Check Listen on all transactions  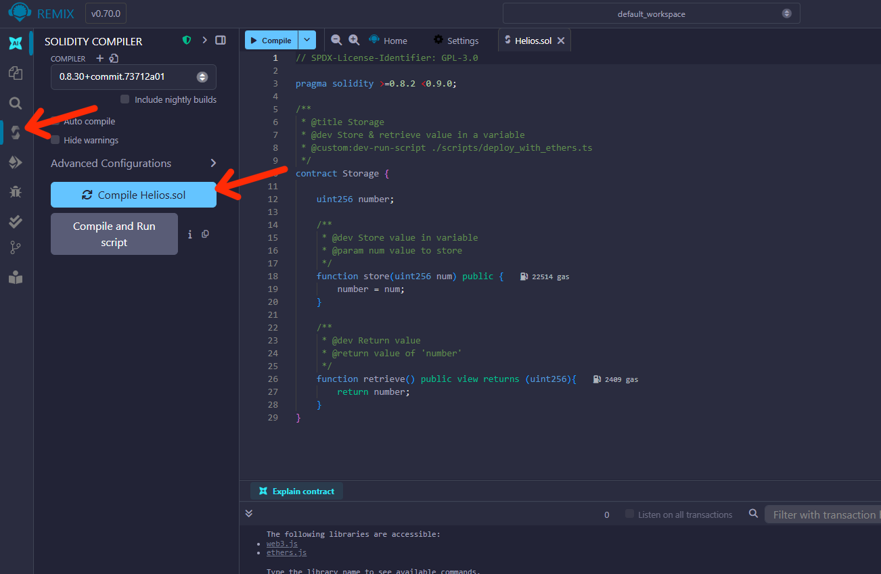point(630,515)
